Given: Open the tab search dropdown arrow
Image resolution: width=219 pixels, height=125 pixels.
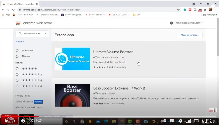Looking at the screenshot, I should pyautogui.click(x=194, y=4).
